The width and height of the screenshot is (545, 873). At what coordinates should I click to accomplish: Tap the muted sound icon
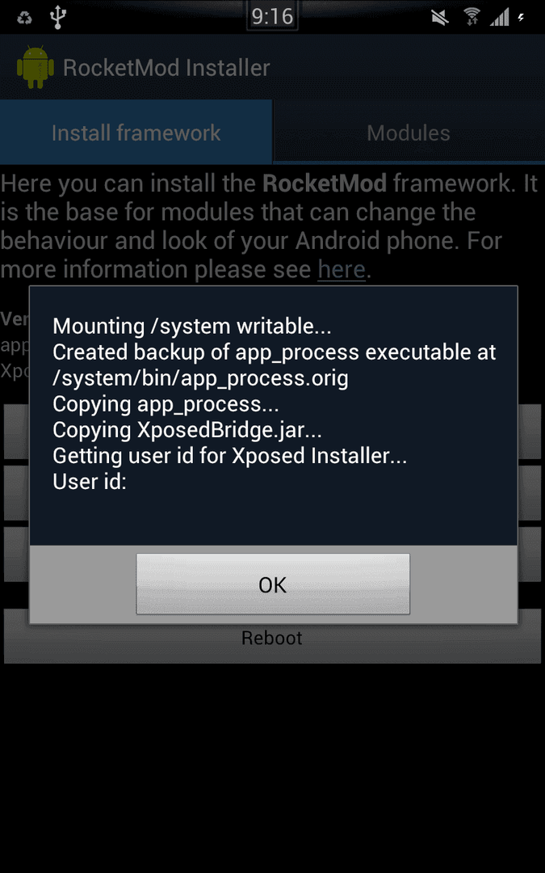441,18
